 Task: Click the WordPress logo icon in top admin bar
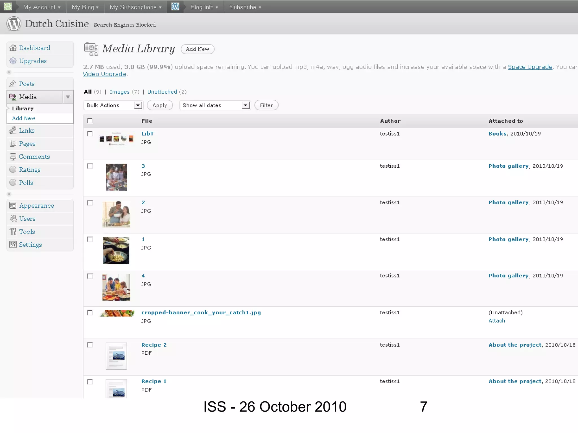(x=175, y=6)
